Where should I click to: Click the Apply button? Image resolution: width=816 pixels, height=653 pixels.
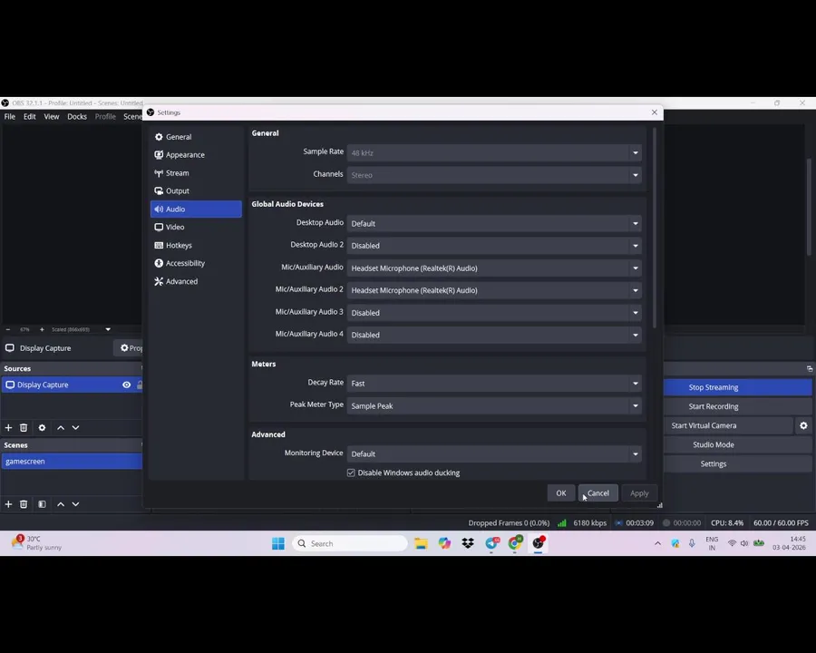[639, 493]
